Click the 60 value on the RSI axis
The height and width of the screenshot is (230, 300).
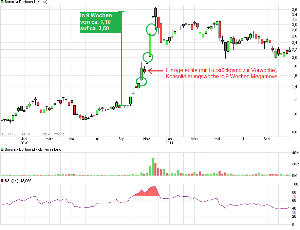click(294, 201)
